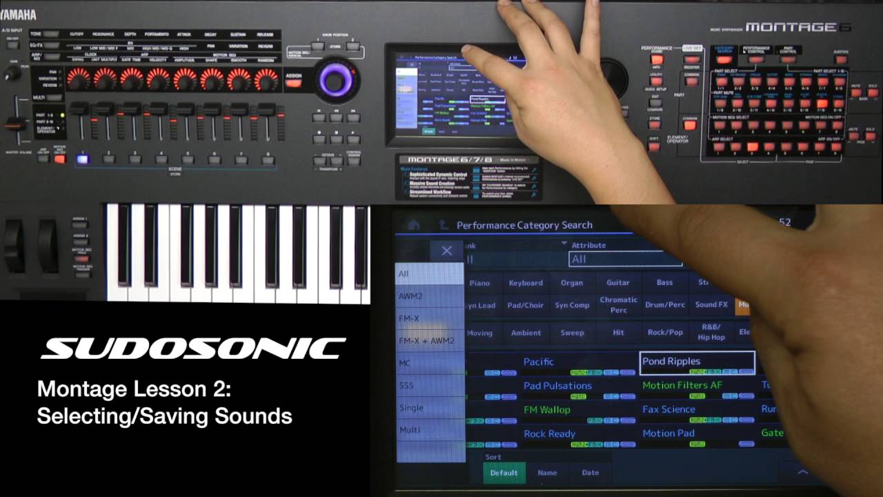
Task: Select the Guitar category
Action: click(618, 282)
